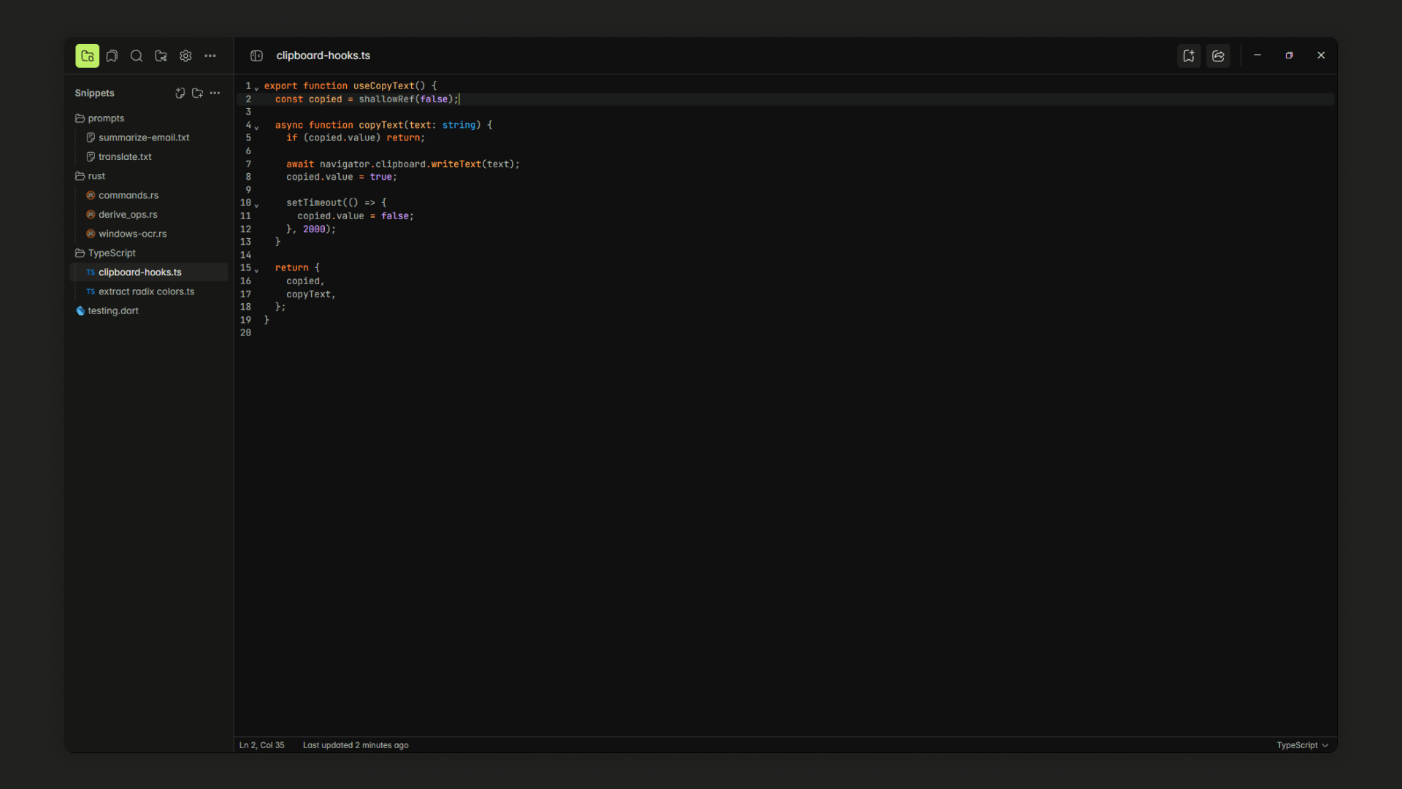The width and height of the screenshot is (1402, 789).
Task: Open derive_ops.rs file
Action: point(128,214)
